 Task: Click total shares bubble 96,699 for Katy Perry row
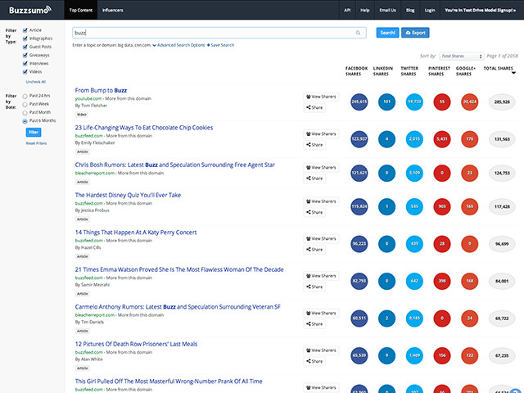click(502, 244)
